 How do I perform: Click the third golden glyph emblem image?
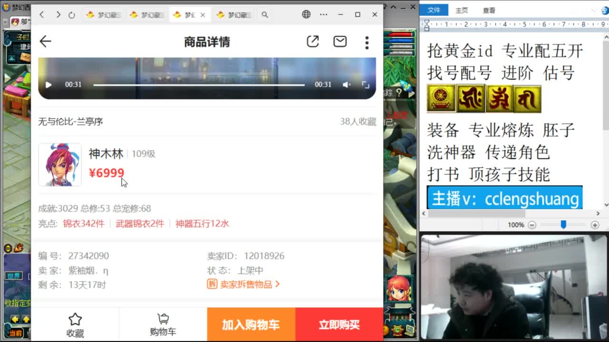(x=499, y=99)
